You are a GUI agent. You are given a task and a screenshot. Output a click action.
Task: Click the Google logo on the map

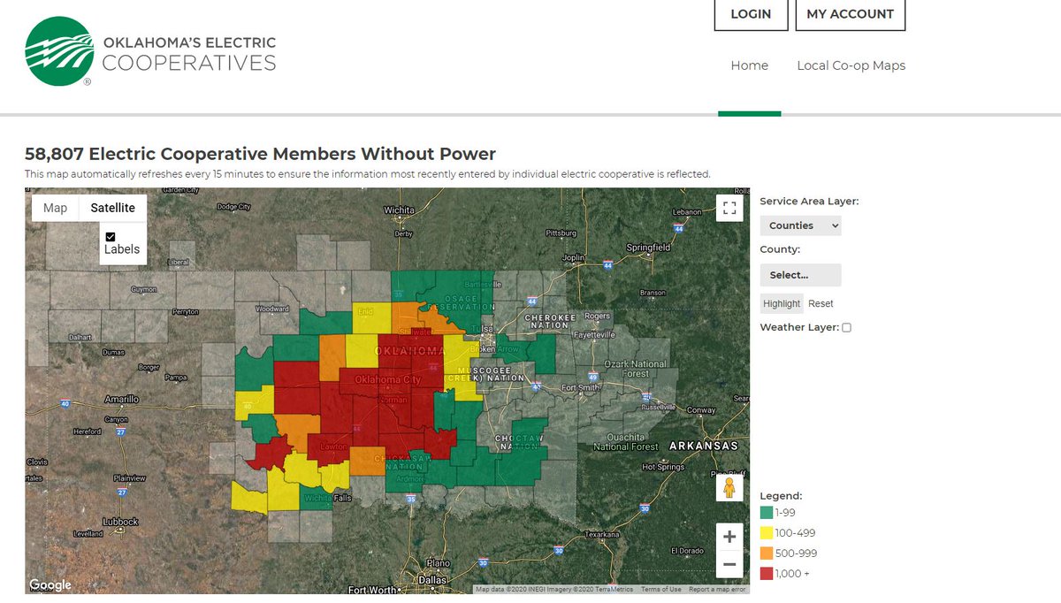(x=50, y=584)
